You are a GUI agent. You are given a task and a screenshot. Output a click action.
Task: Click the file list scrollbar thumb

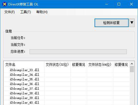(132, 69)
